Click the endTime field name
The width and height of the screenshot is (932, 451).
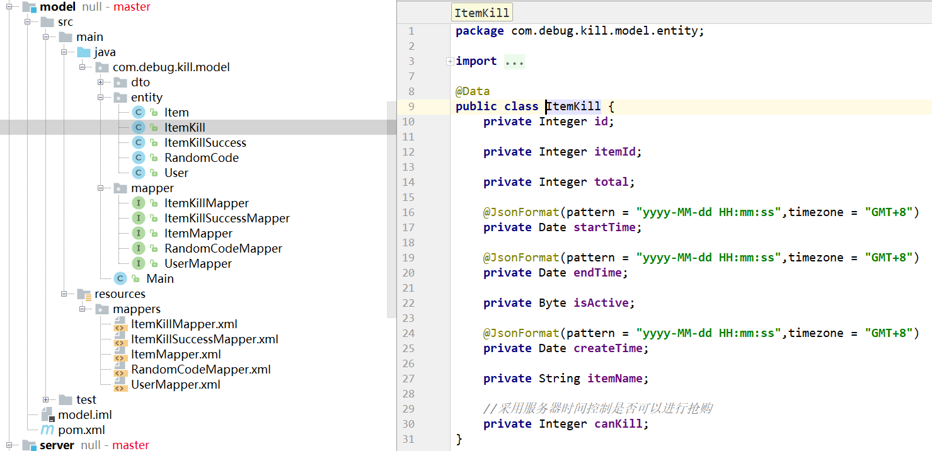pyautogui.click(x=597, y=273)
